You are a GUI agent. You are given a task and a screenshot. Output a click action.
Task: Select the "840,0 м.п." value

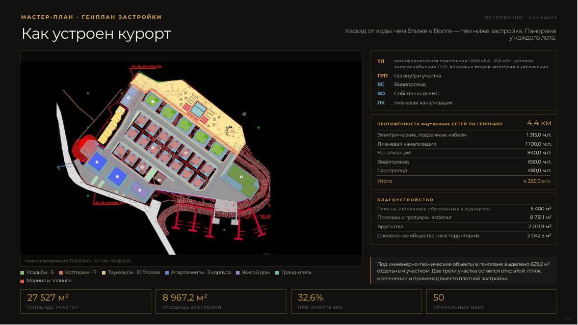539,152
